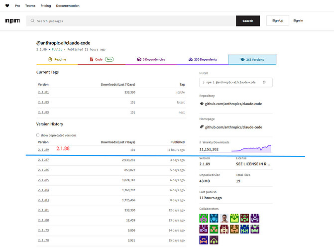This screenshot has height=249, width=334.
Task: Open the 230 Dependents tab
Action: (x=203, y=59)
